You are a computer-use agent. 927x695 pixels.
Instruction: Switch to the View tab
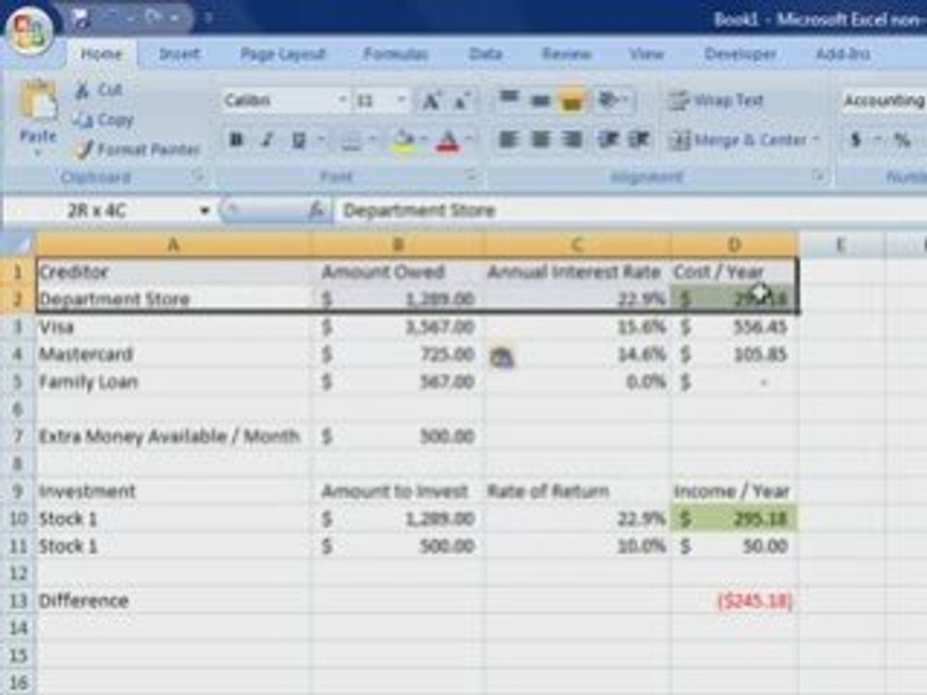(x=646, y=54)
